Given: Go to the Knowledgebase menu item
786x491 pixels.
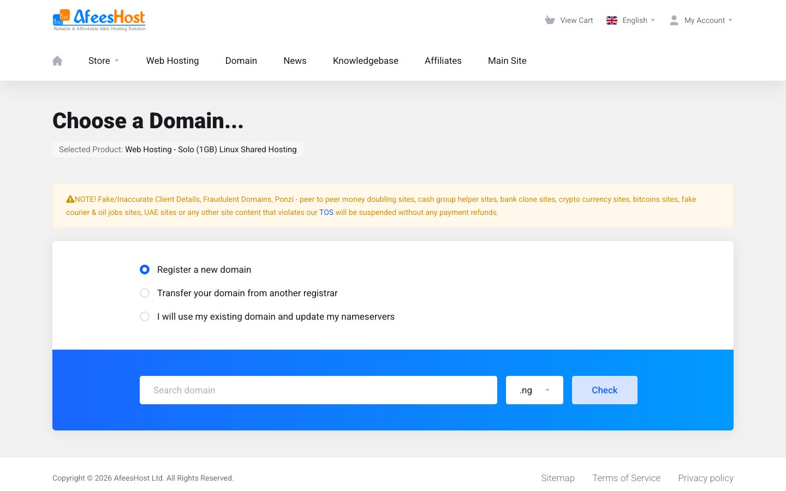Looking at the screenshot, I should (366, 61).
